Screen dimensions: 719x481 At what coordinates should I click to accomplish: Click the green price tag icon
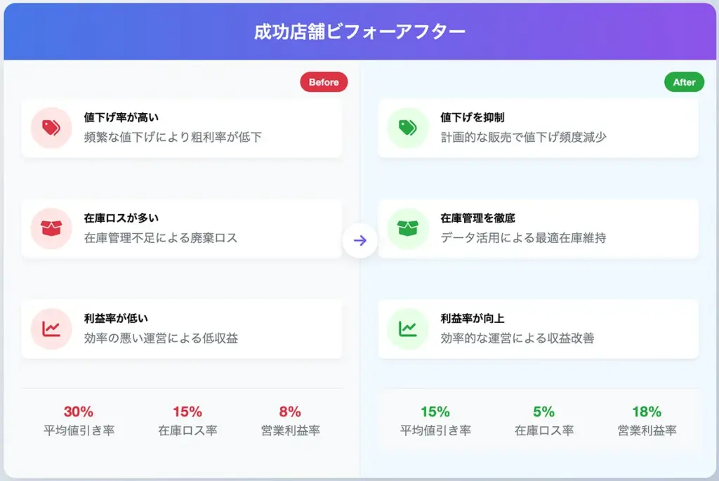click(408, 128)
